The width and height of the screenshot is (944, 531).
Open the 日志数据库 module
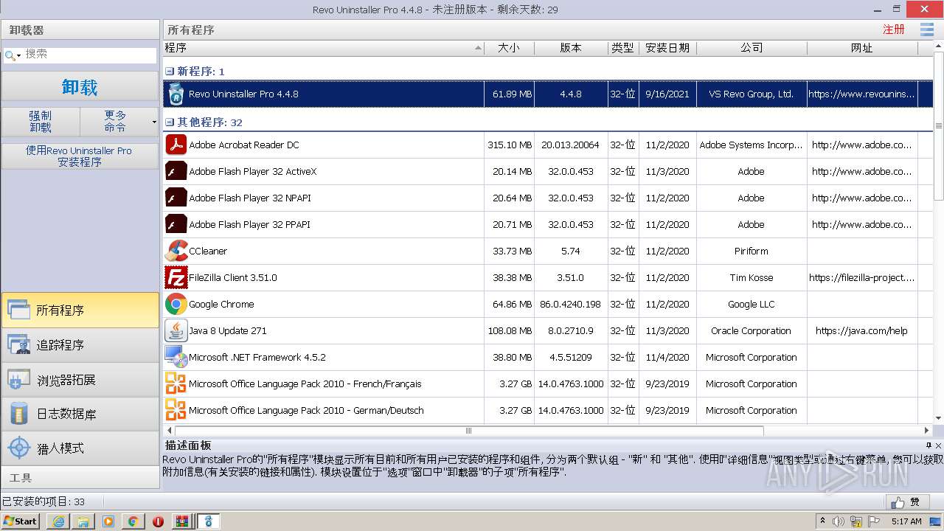(x=80, y=414)
